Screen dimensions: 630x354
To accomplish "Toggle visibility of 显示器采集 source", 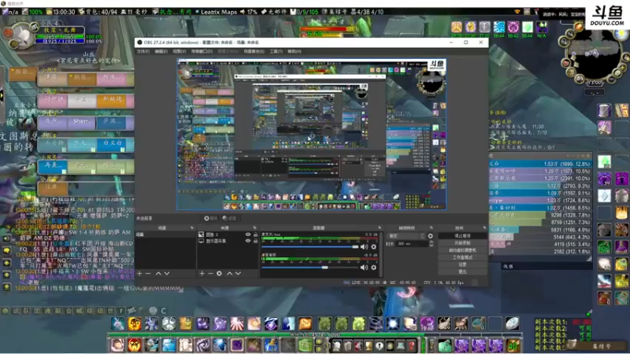I will pos(248,241).
